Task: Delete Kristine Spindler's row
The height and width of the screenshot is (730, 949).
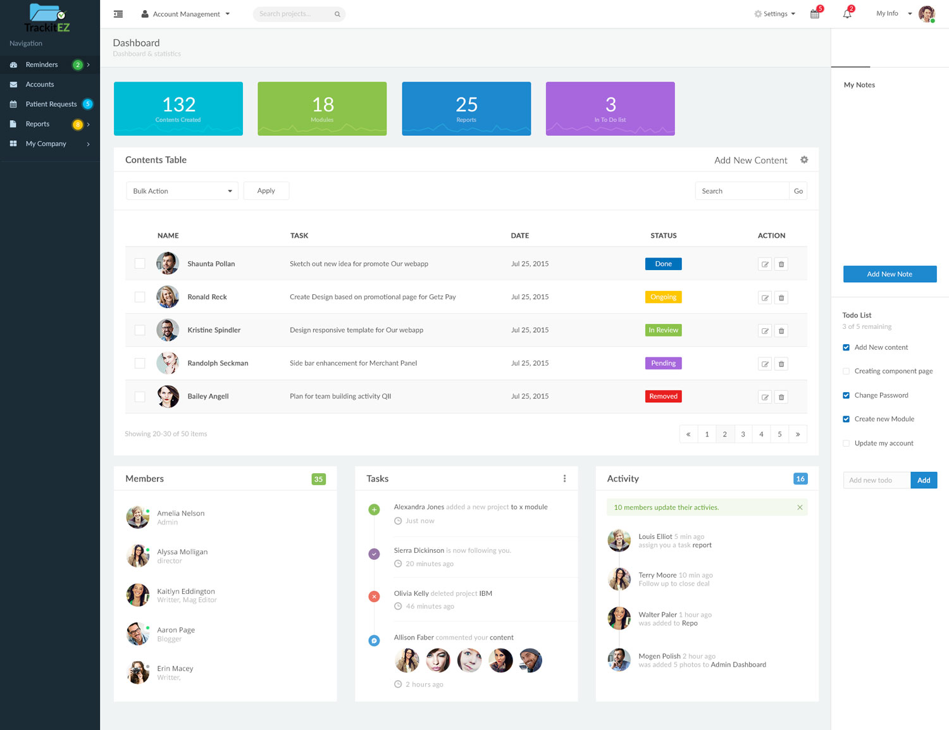Action: point(781,331)
